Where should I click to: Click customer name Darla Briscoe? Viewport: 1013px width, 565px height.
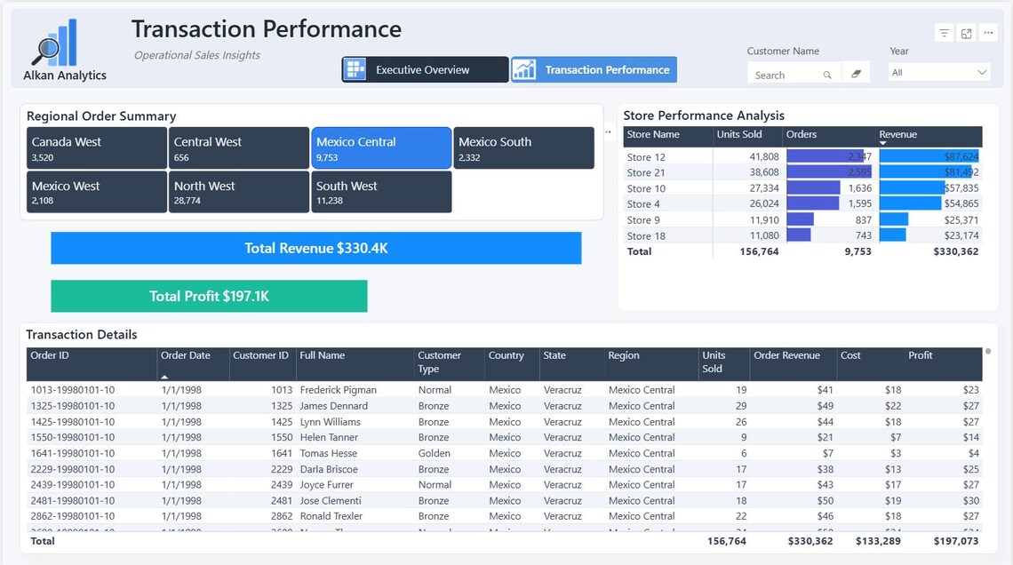[x=329, y=469]
